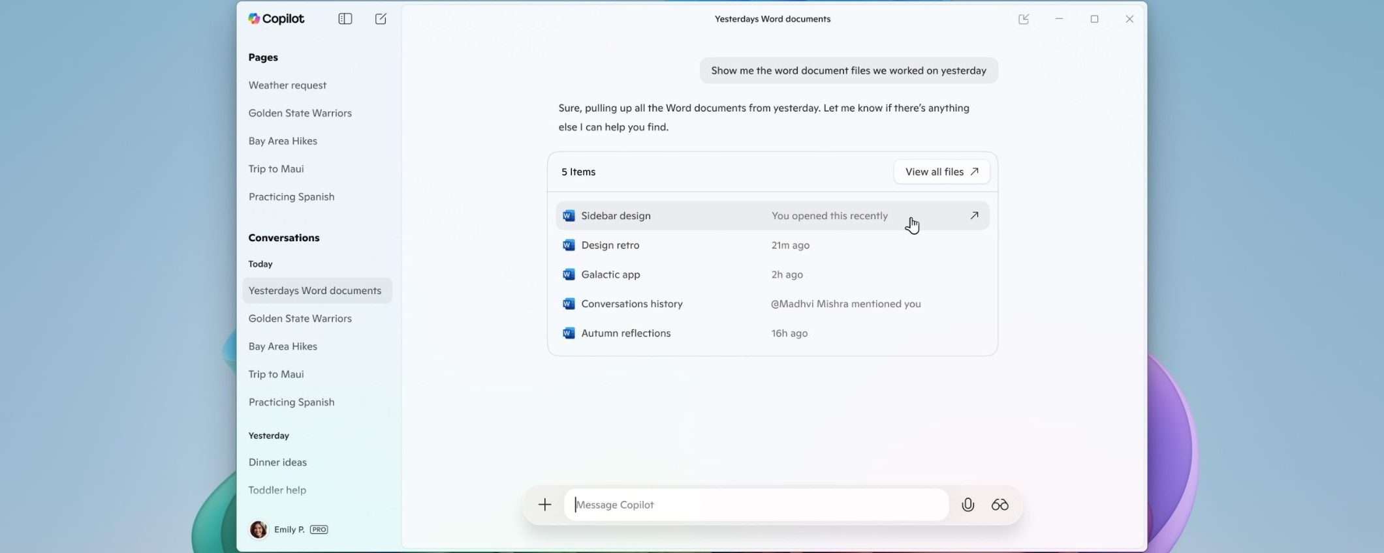Click the "16h ago" timestamp
The width and height of the screenshot is (1384, 553).
(x=789, y=333)
